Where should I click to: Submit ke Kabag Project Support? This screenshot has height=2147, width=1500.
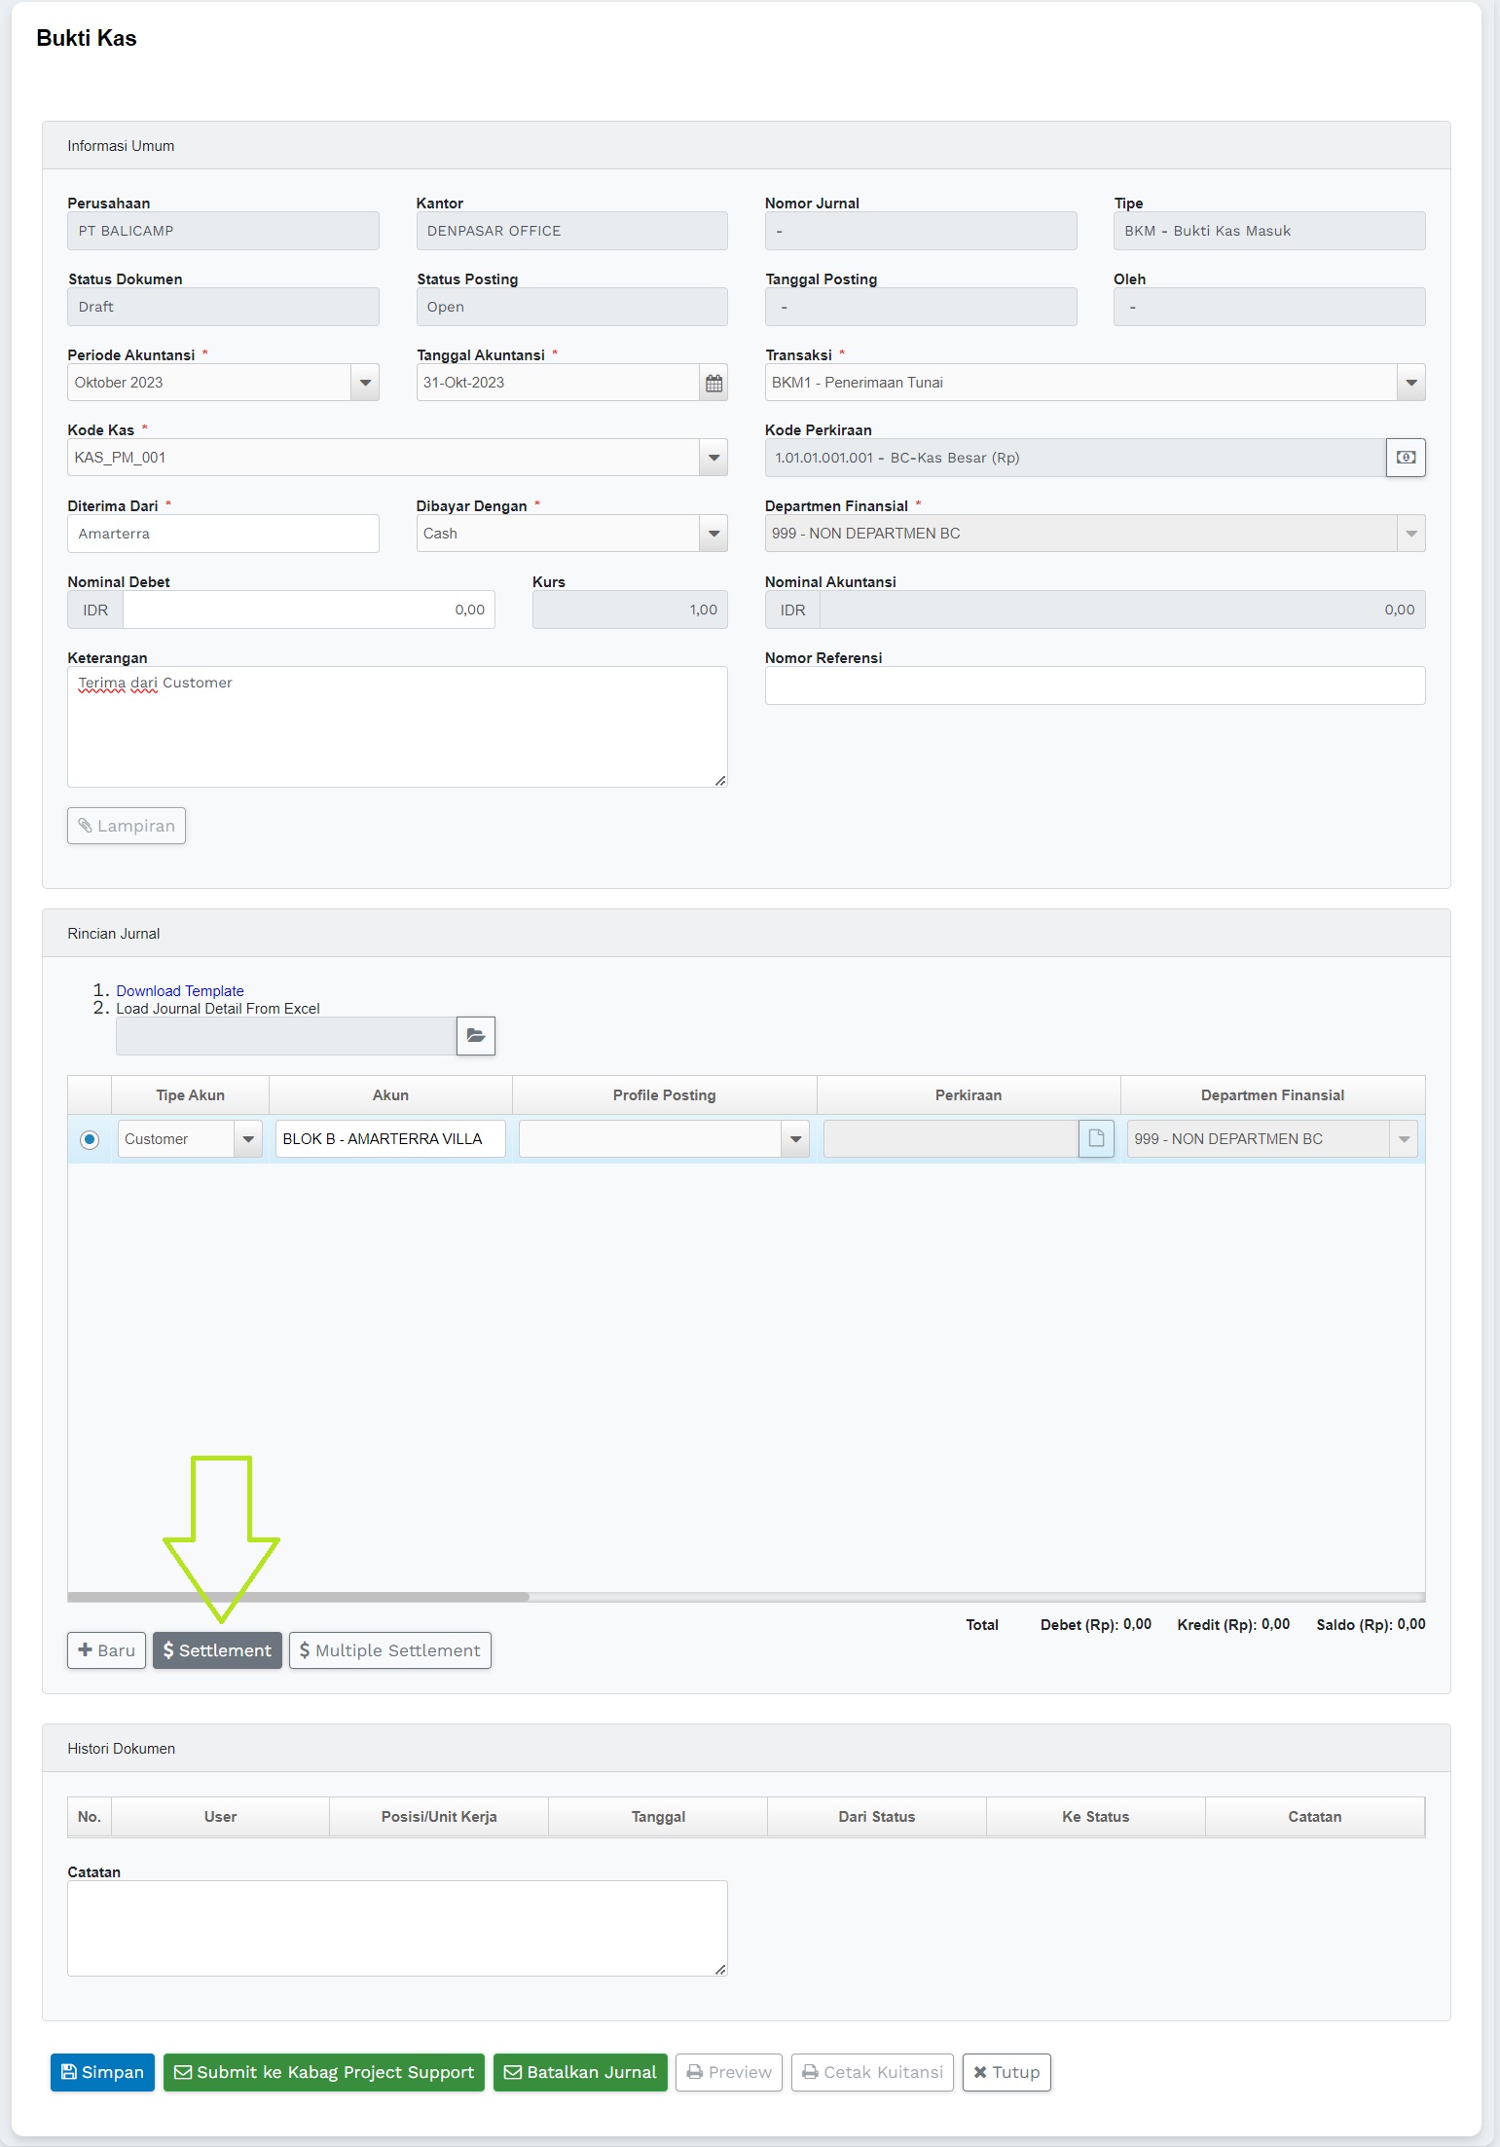click(x=324, y=2072)
